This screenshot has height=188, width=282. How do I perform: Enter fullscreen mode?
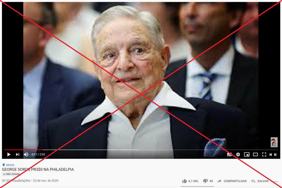(x=264, y=154)
